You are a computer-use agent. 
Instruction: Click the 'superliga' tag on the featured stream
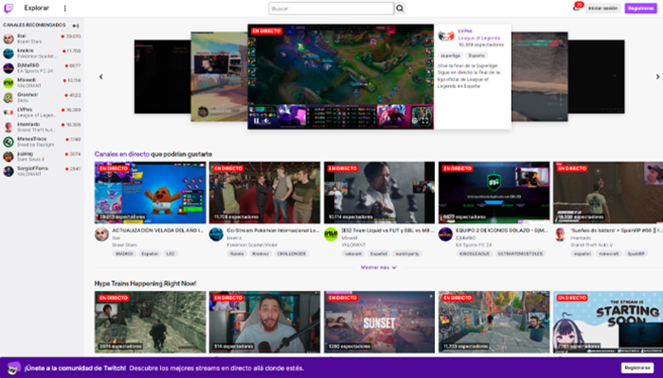[450, 56]
